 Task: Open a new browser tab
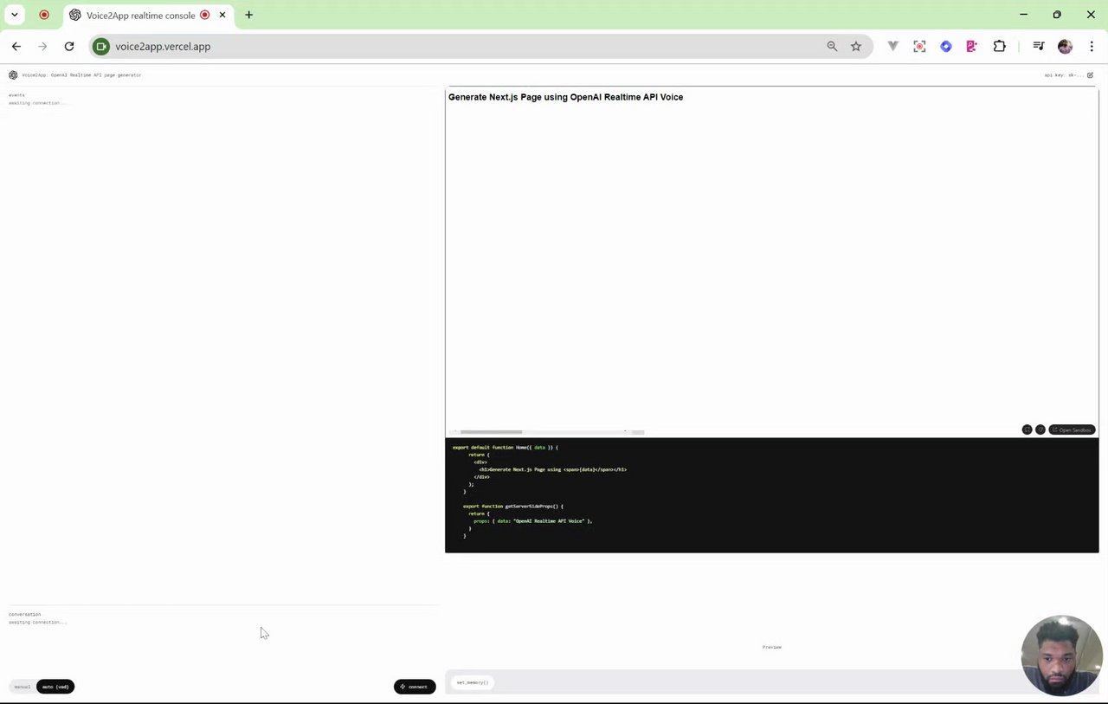point(249,15)
